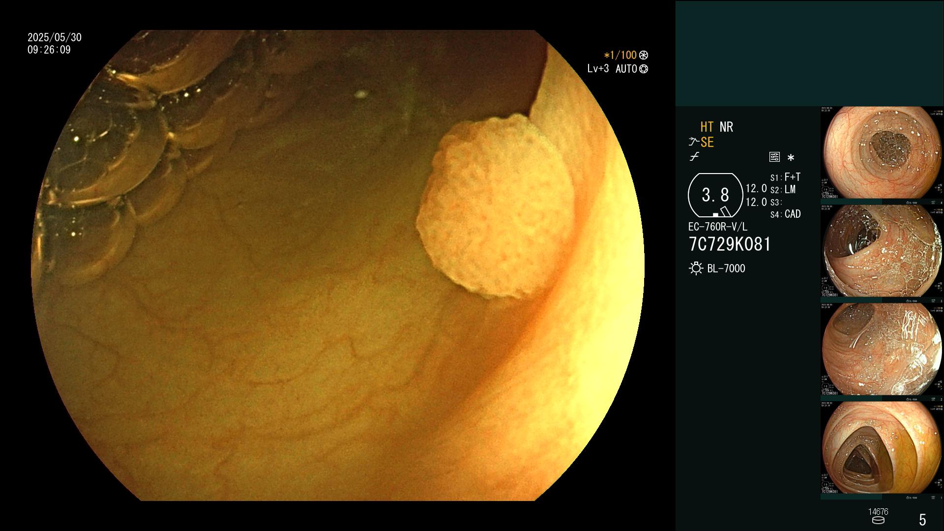Open the first captured thumbnail with bubbly lumen
Screen dimensions: 944x531
click(882, 153)
